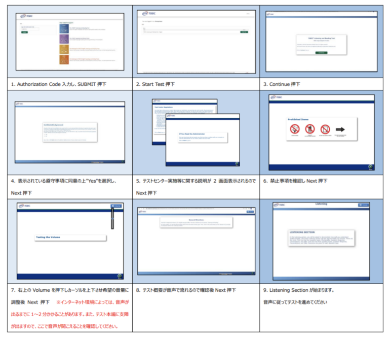
Task: Click the third prohibited item icon in step 6
Action: (x=325, y=129)
